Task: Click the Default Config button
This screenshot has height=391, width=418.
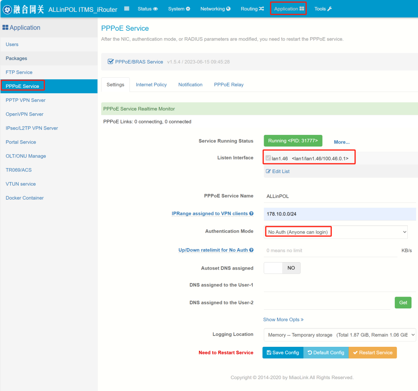Action: [x=326, y=353]
